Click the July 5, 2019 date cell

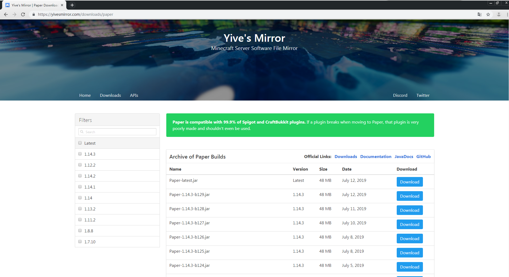(x=353, y=266)
